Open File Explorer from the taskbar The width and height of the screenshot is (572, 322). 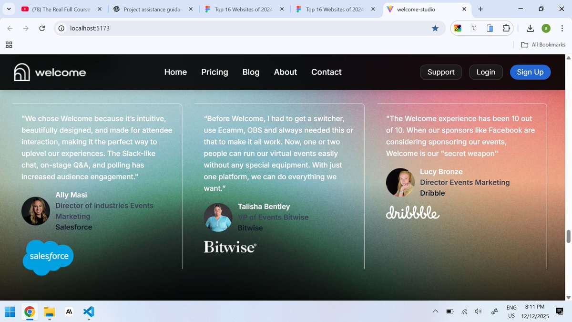point(49,312)
